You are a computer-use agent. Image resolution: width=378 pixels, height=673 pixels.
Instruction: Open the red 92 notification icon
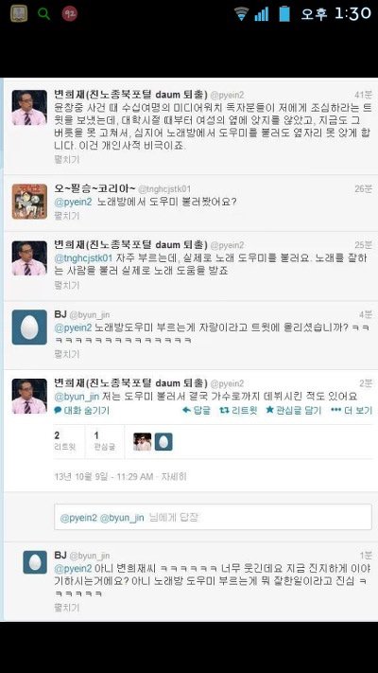[x=69, y=14]
